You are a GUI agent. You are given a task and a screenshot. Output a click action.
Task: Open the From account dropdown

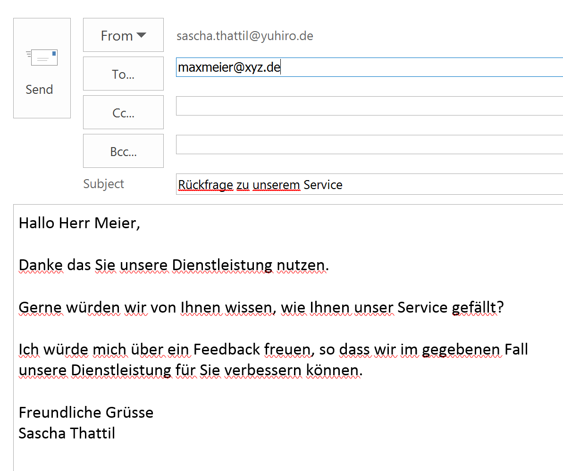click(123, 35)
